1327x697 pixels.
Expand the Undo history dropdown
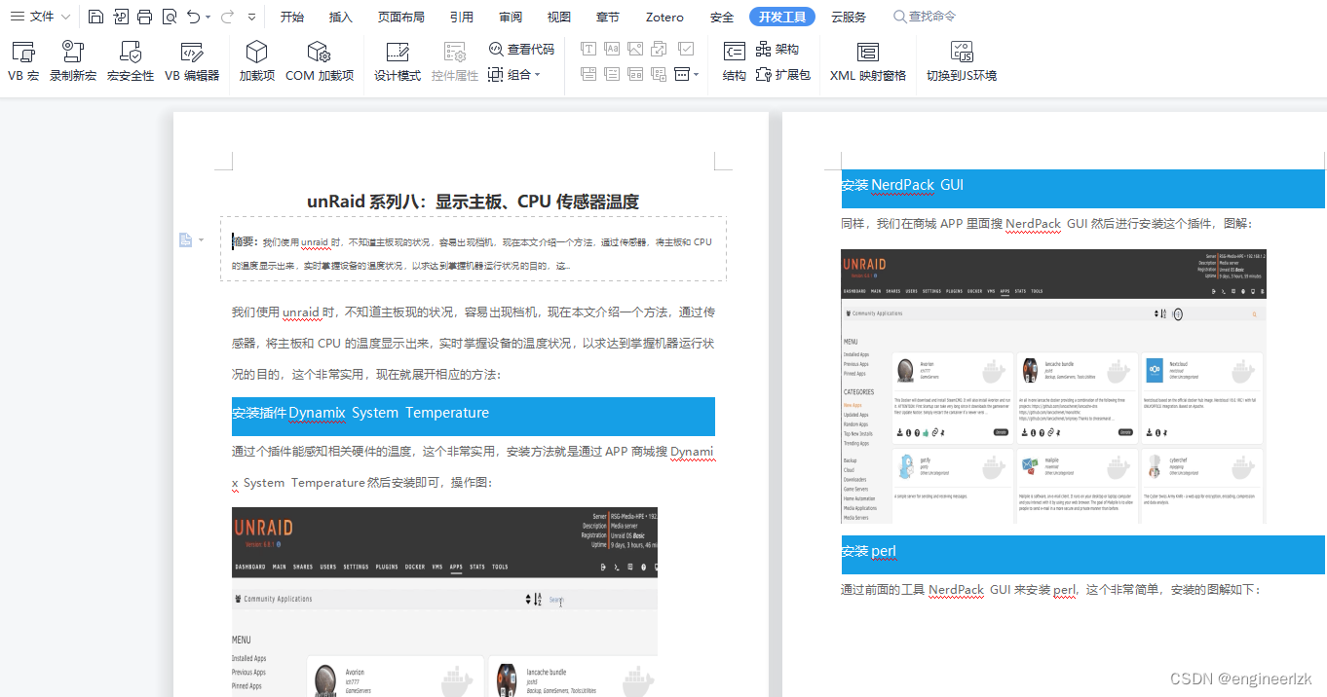tap(209, 18)
